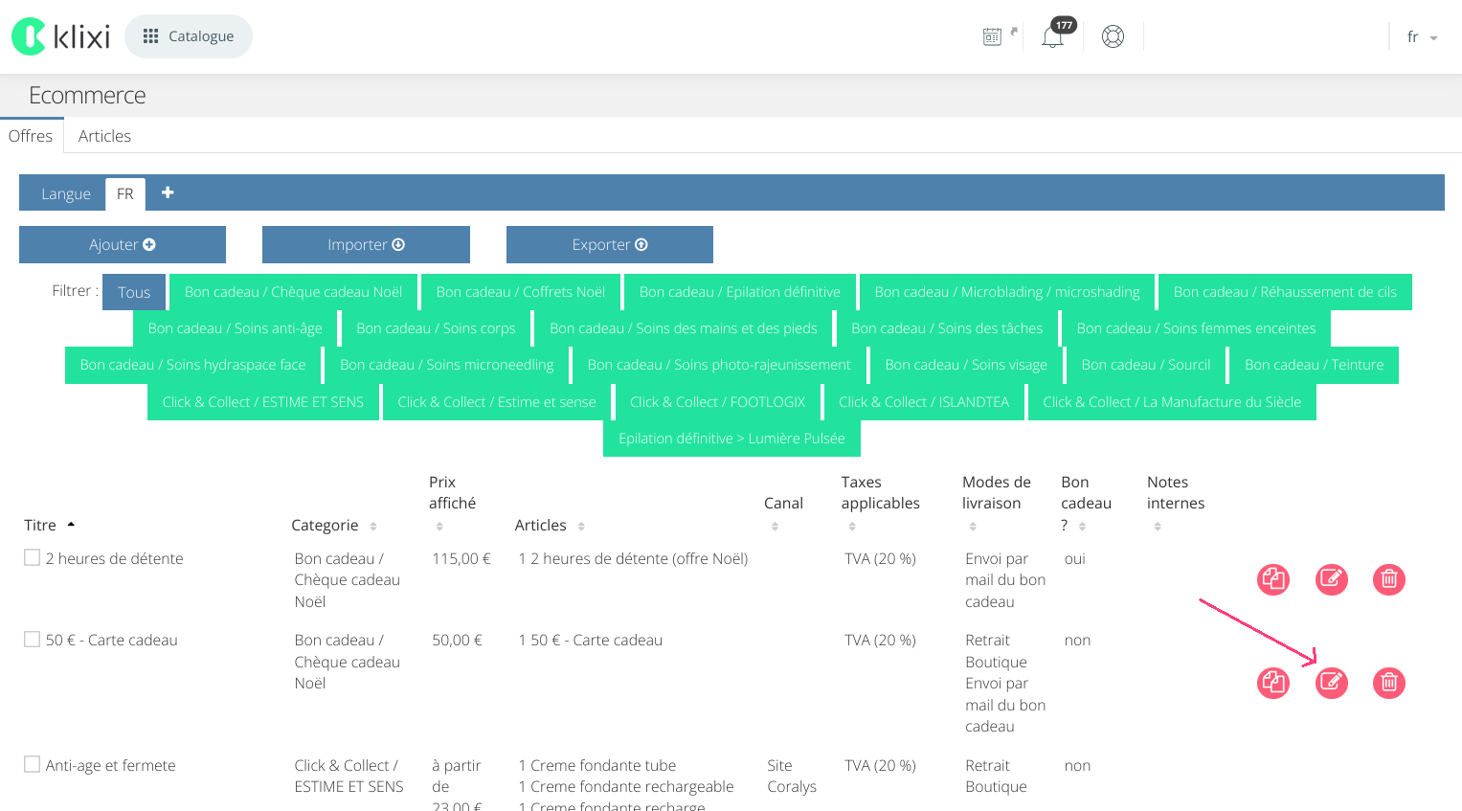The image size is (1462, 811).
Task: Filter by Bon cadeau / Coffrets Noël
Action: pos(521,292)
